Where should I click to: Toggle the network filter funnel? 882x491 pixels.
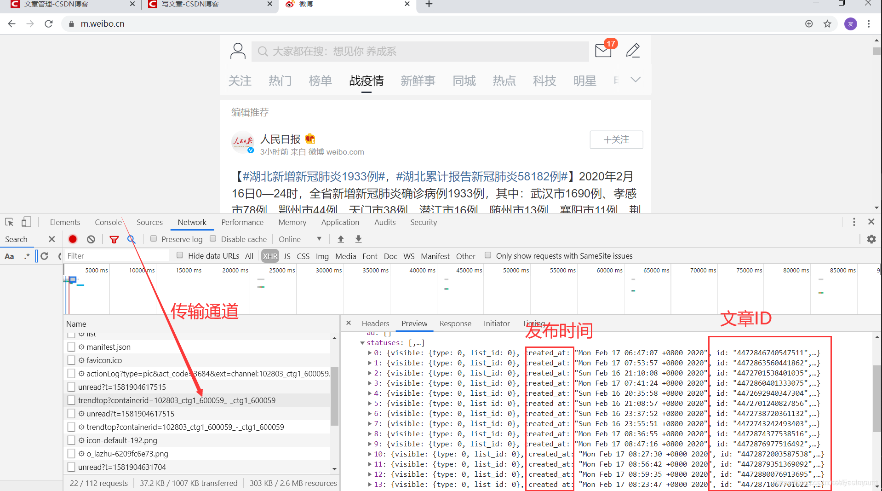tap(114, 239)
